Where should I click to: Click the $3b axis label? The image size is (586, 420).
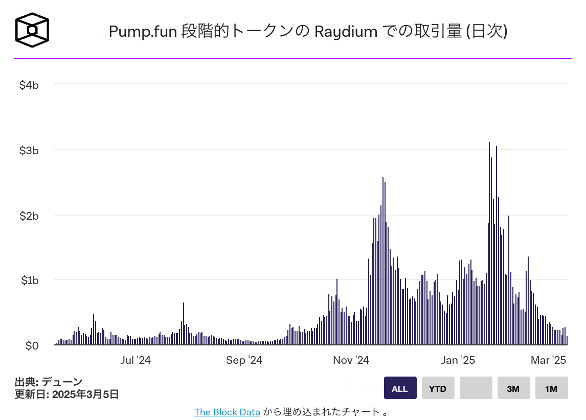[29, 150]
